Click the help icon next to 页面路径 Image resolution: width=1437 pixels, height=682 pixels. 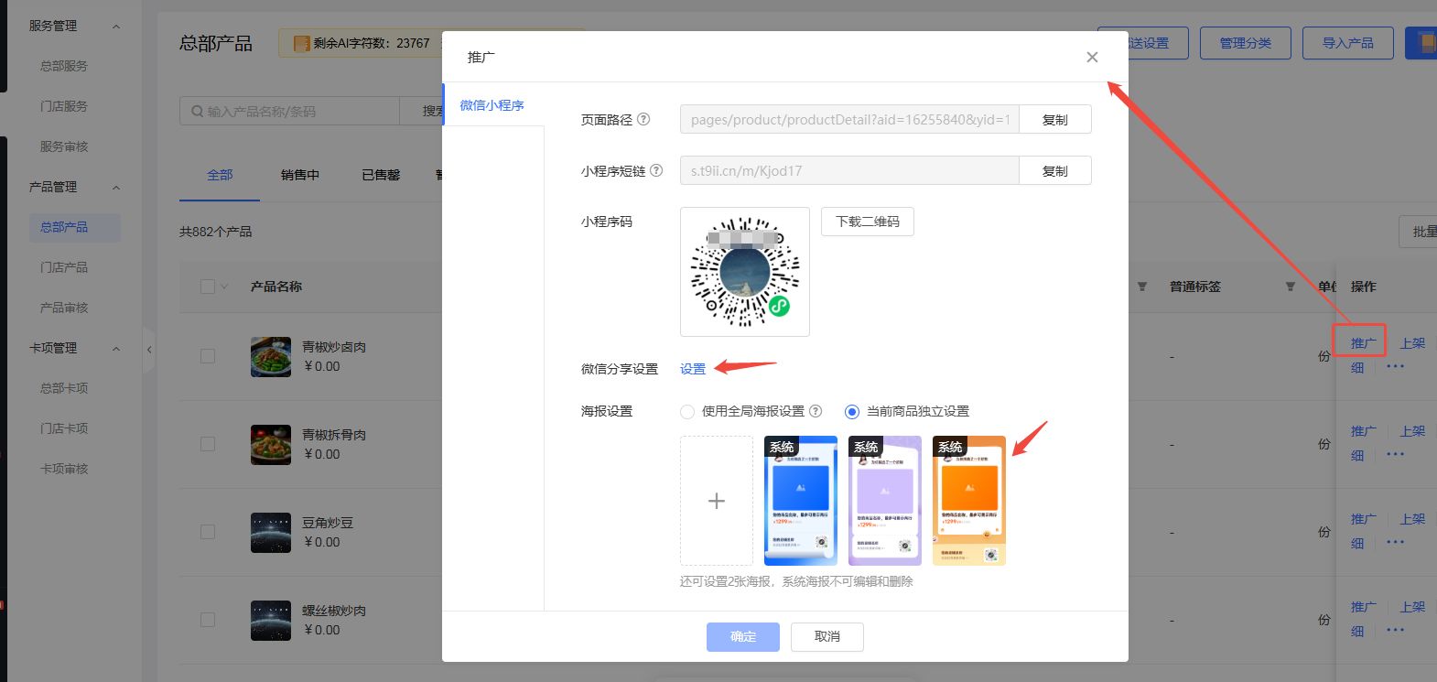click(x=643, y=120)
